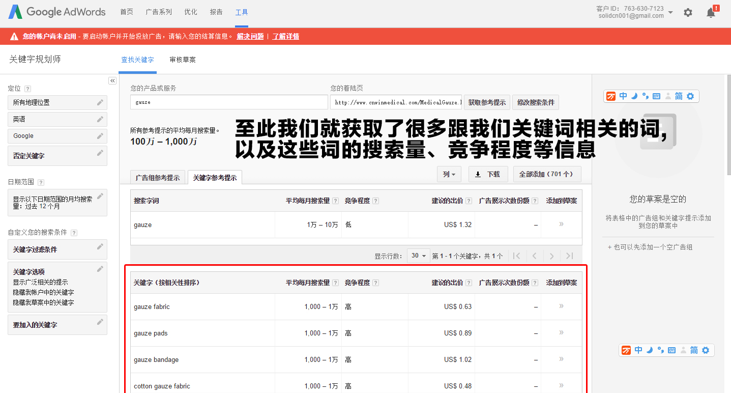Go to the 首页 tab
This screenshot has height=393, width=731.
pos(127,12)
